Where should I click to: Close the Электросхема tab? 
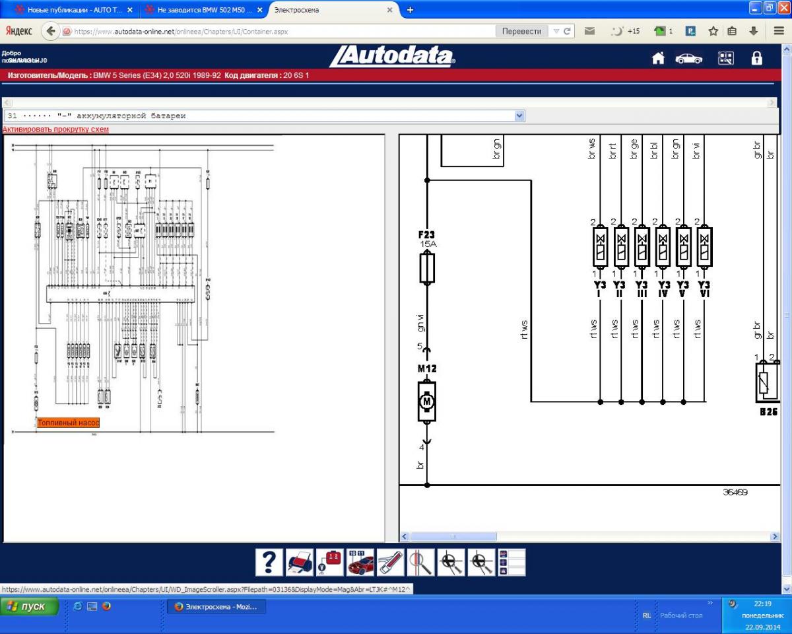(389, 10)
